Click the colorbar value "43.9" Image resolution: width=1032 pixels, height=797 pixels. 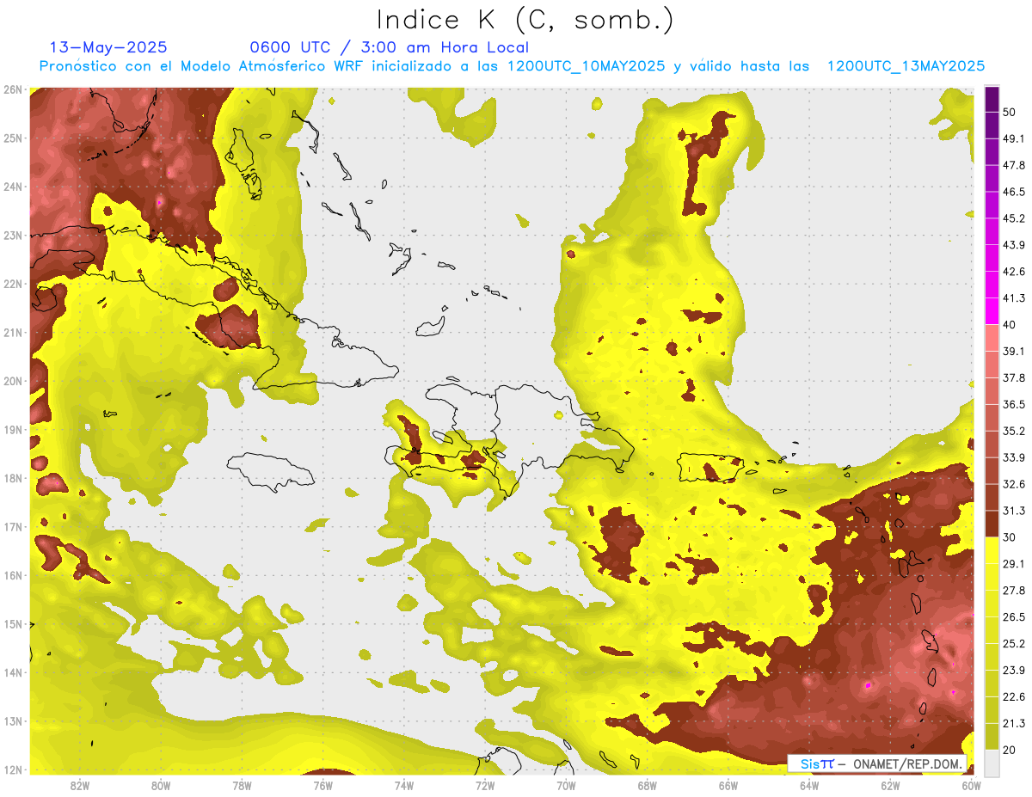pos(1015,245)
